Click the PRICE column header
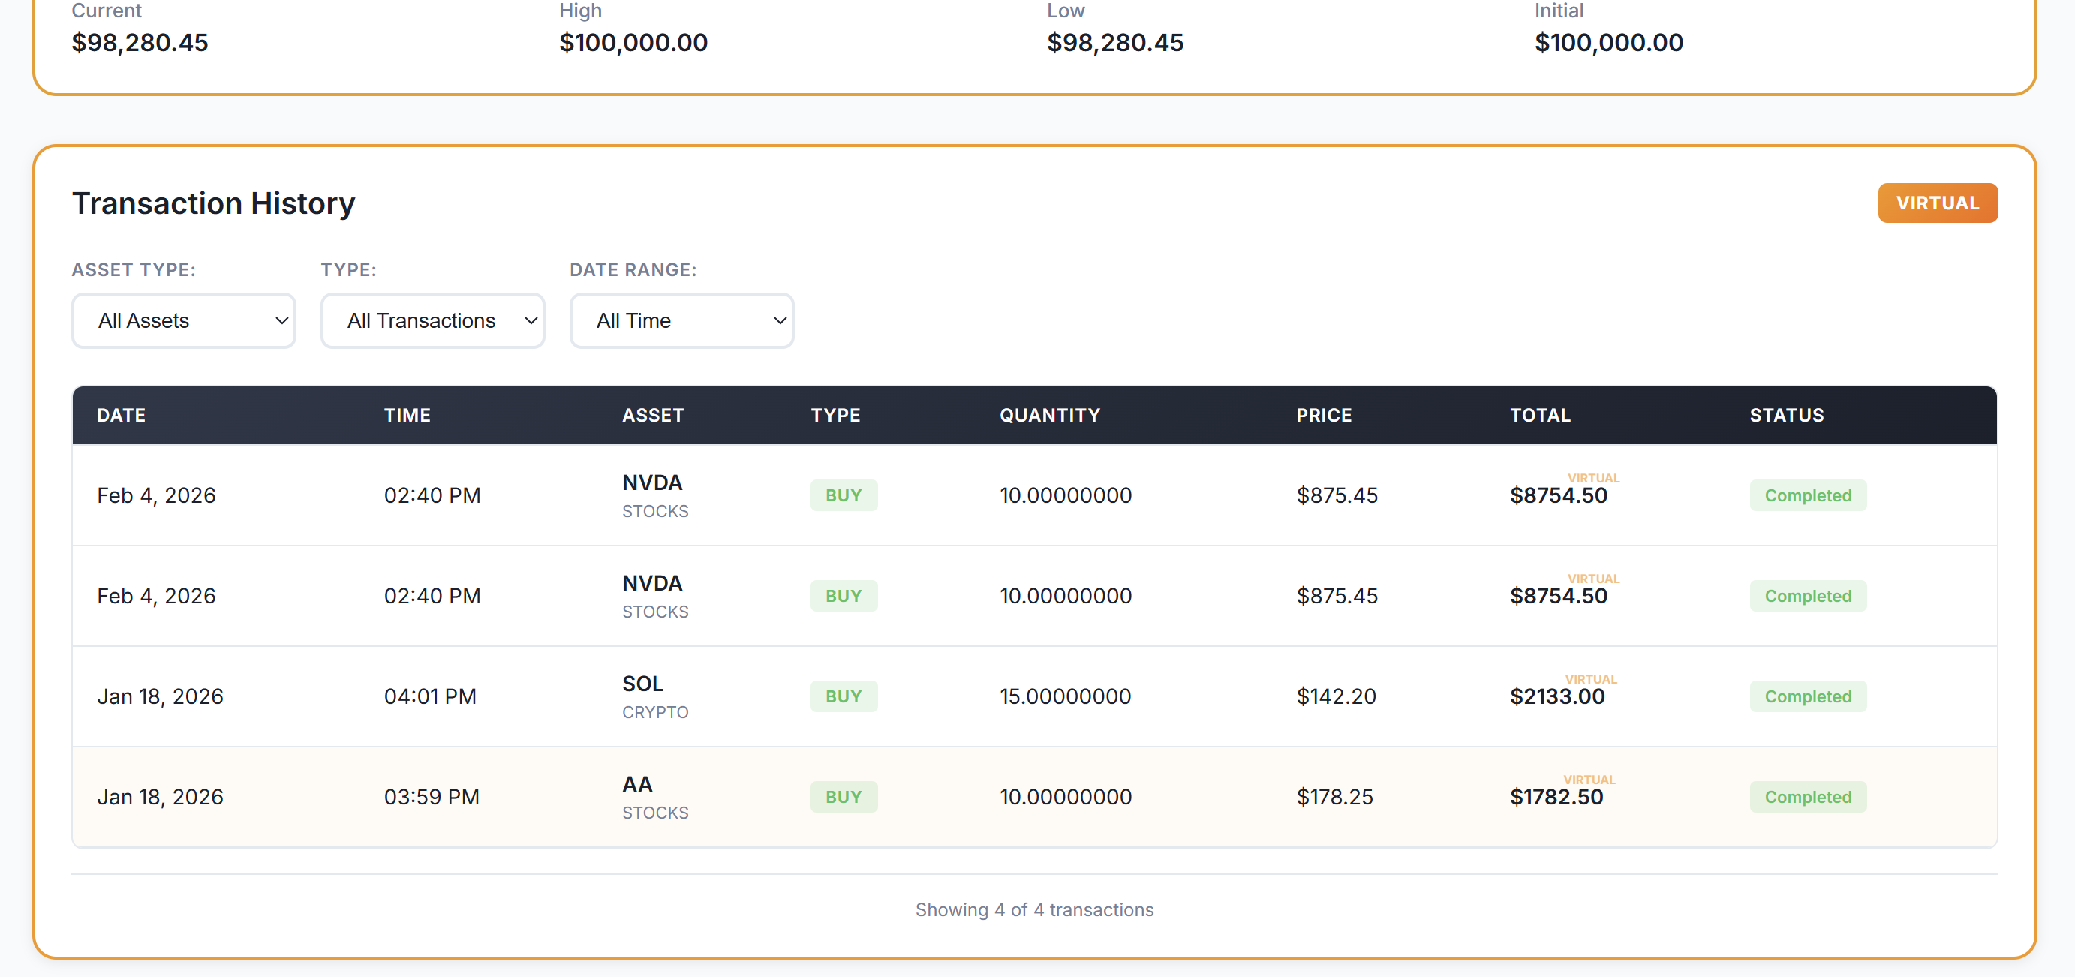Screen dimensions: 2075x977 (x=1324, y=416)
